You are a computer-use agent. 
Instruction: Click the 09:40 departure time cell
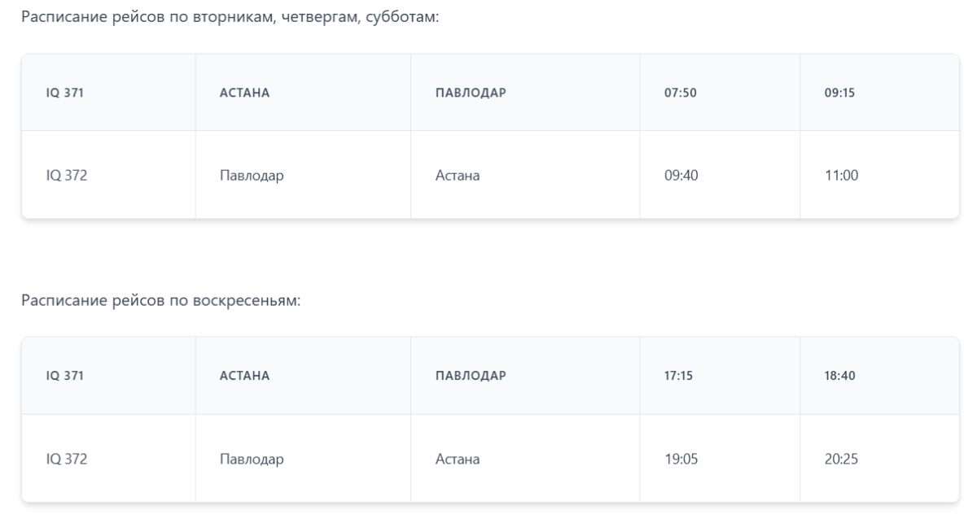click(x=720, y=175)
